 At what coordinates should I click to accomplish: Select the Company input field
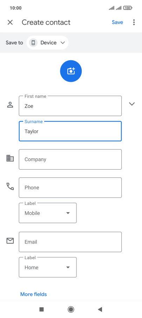pyautogui.click(x=70, y=159)
